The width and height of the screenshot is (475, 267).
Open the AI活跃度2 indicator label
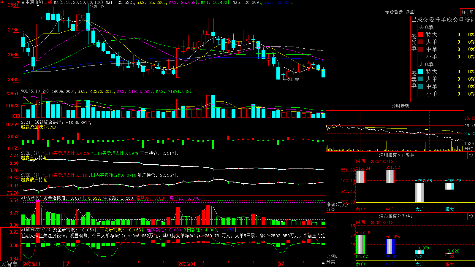[x=31, y=198]
